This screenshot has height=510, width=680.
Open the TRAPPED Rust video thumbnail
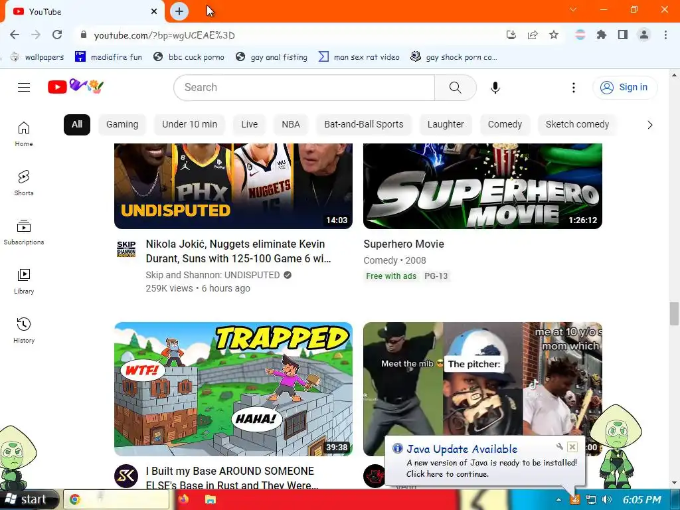coord(233,389)
